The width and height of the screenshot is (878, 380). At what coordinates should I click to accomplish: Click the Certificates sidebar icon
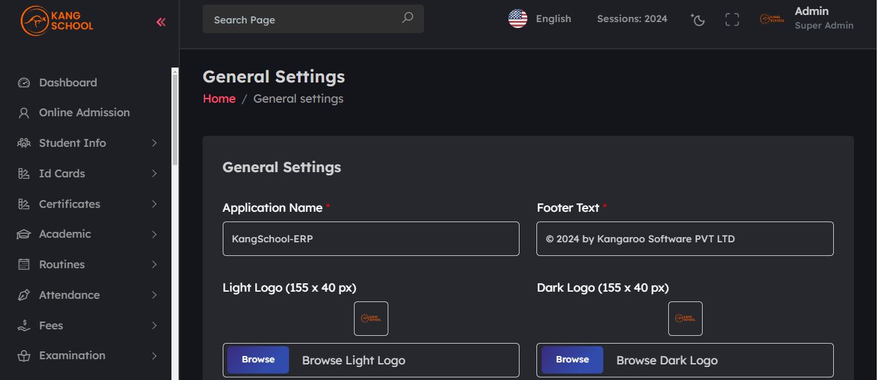[x=24, y=204]
